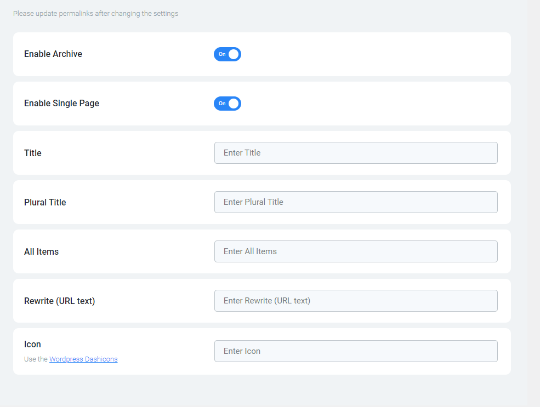Image resolution: width=540 pixels, height=407 pixels.
Task: Click the vertical scrollbar track on right edge
Action: [533, 203]
